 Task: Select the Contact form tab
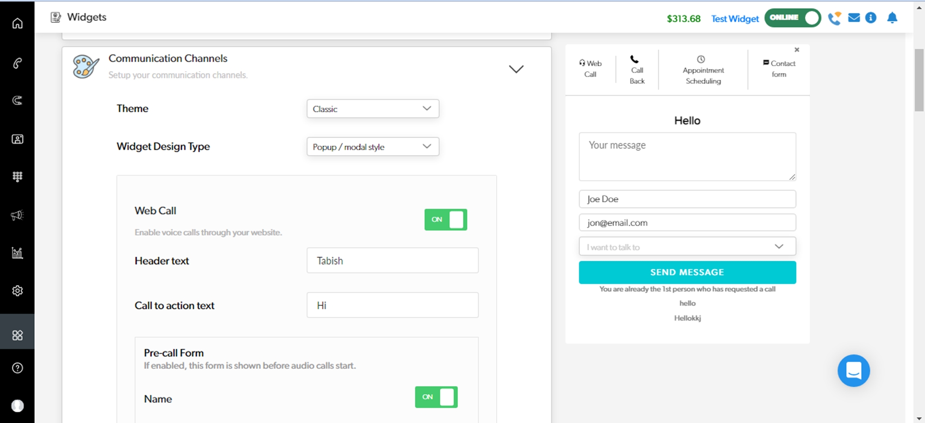pos(779,68)
